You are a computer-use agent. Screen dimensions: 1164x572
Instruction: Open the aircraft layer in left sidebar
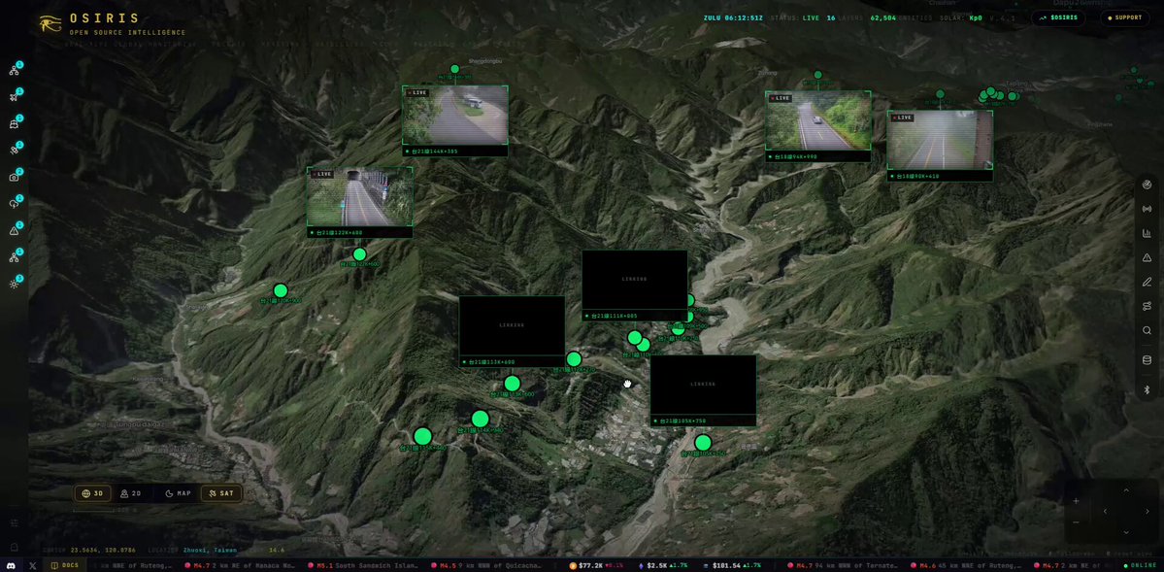pyautogui.click(x=15, y=97)
